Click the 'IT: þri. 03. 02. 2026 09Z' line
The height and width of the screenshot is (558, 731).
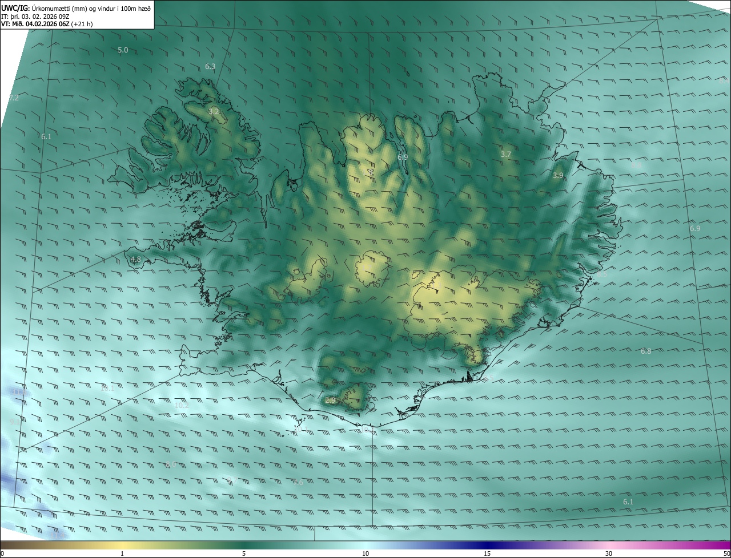[35, 16]
